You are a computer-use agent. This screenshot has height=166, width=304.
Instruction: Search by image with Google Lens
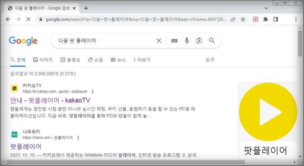coord(199,40)
